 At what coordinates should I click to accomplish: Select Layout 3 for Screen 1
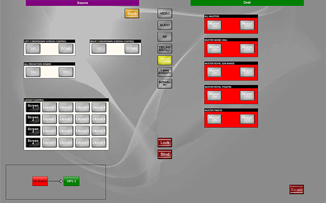pyautogui.click(x=82, y=107)
